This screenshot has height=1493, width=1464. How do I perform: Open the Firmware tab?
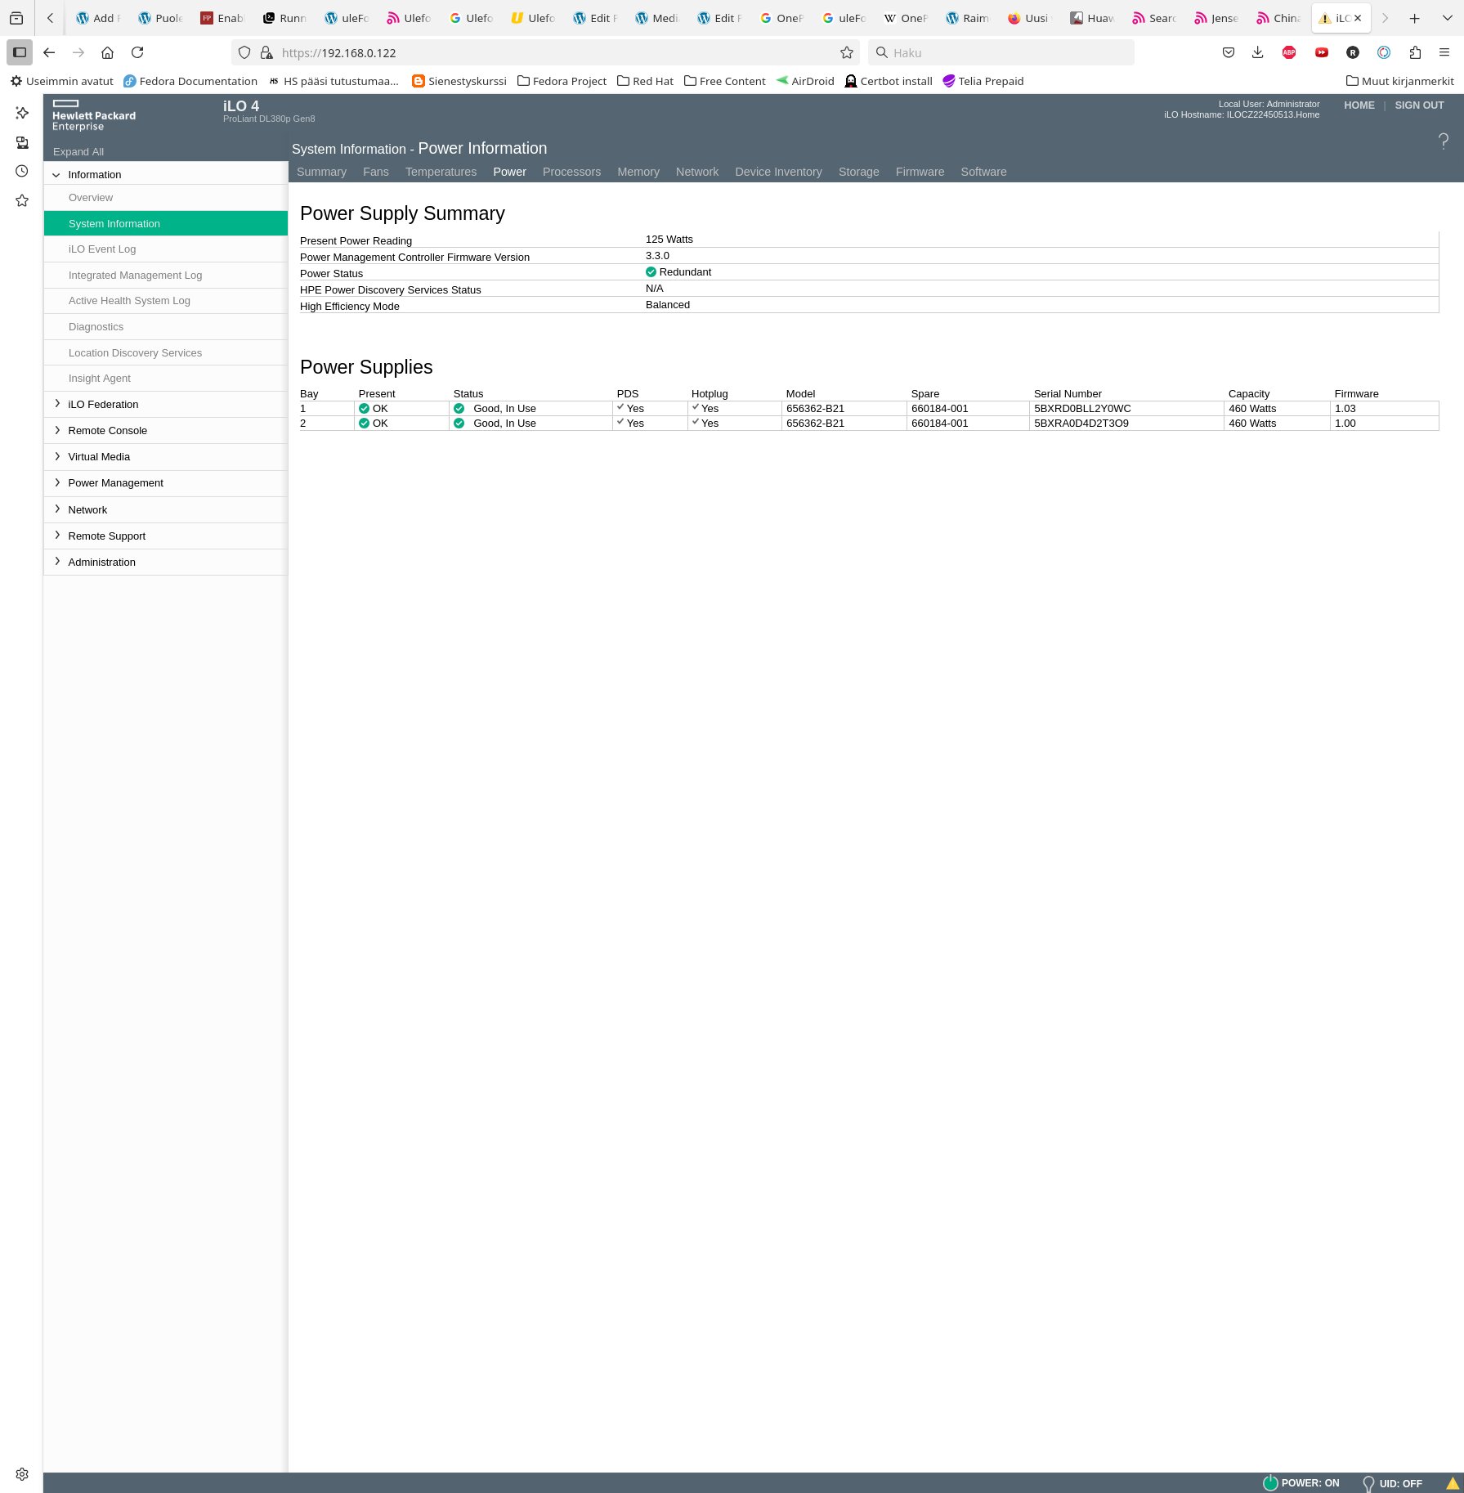(x=920, y=172)
